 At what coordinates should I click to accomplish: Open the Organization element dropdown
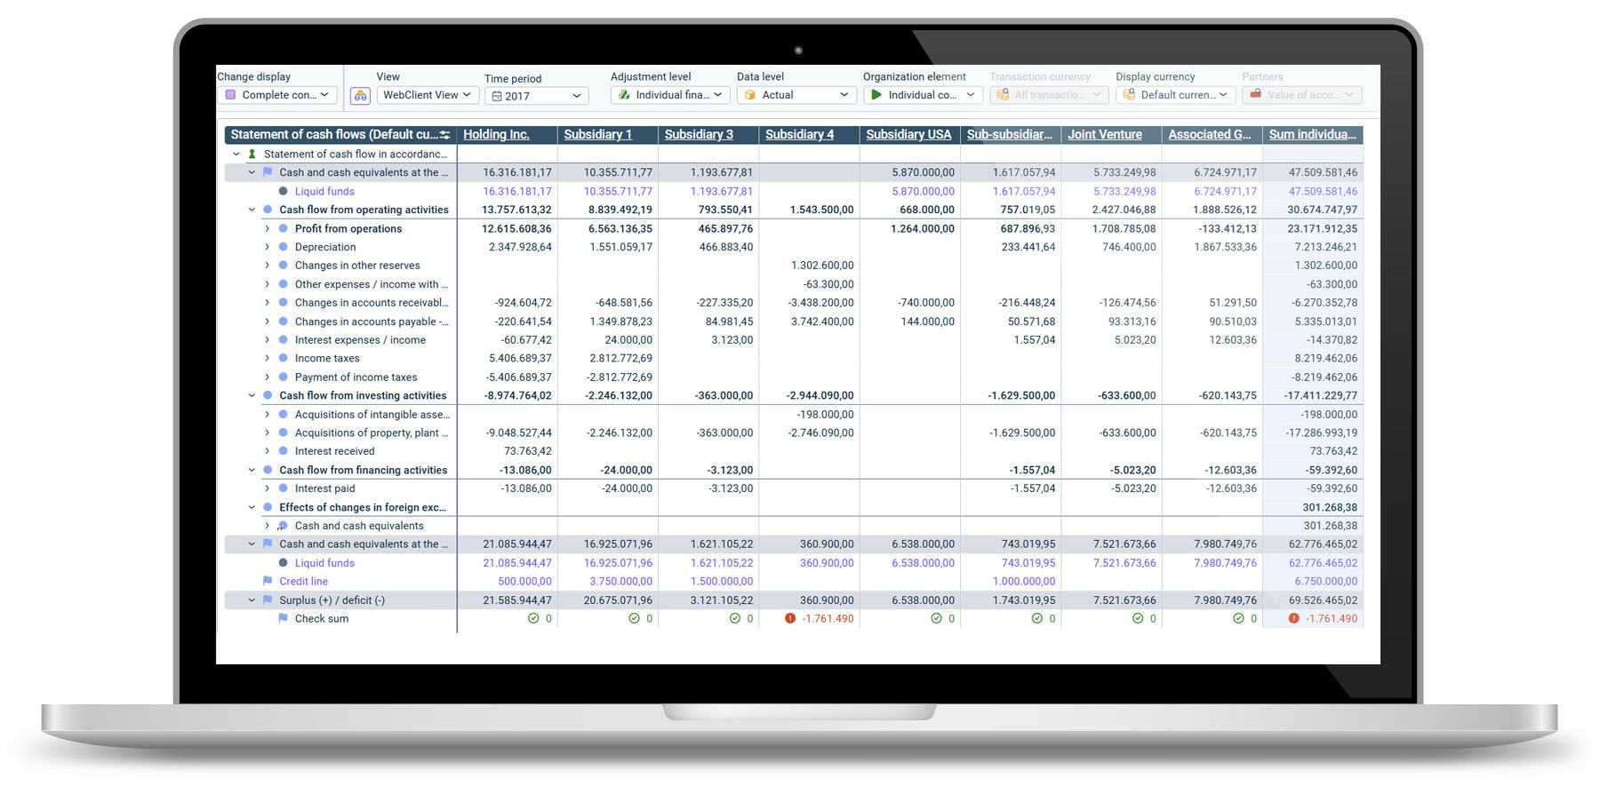[923, 95]
